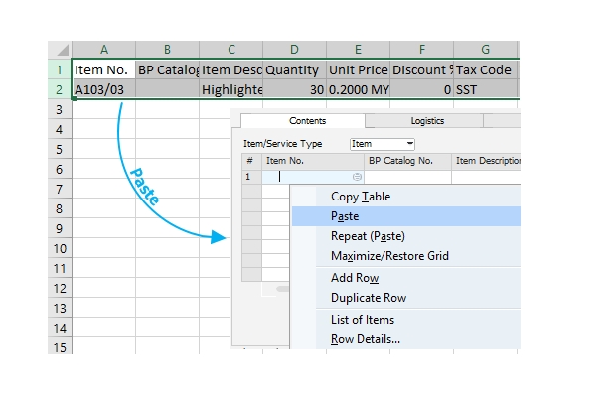Click the 'Discount' header cell in Excel
Image resolution: width=614 pixels, height=400 pixels.
pyautogui.click(x=421, y=69)
